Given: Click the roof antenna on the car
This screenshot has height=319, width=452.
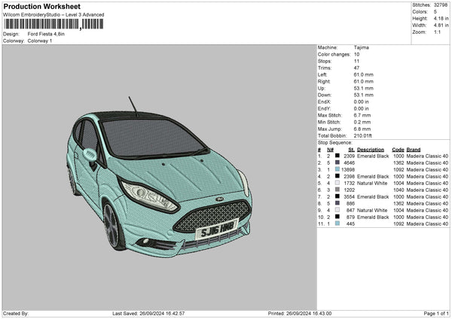Looking at the screenshot, I should pos(133,106).
